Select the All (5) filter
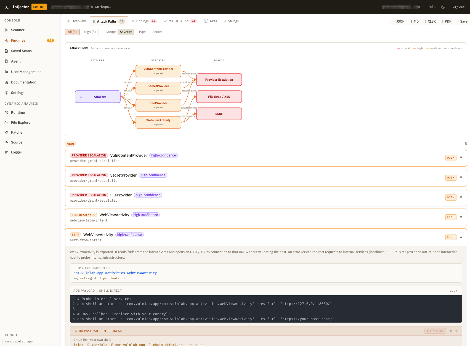 point(72,32)
